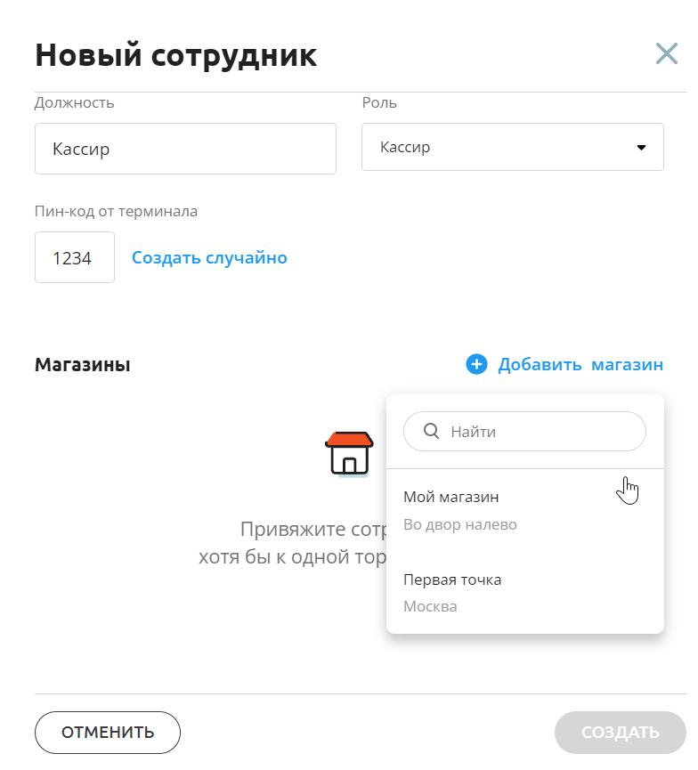Click the blue plus icon beside Добавить магазин

476,364
